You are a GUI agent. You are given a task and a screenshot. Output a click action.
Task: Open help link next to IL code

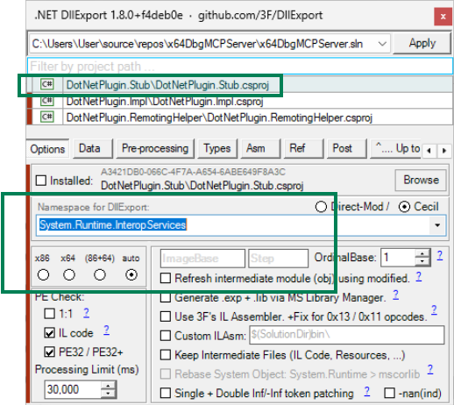pos(106,330)
